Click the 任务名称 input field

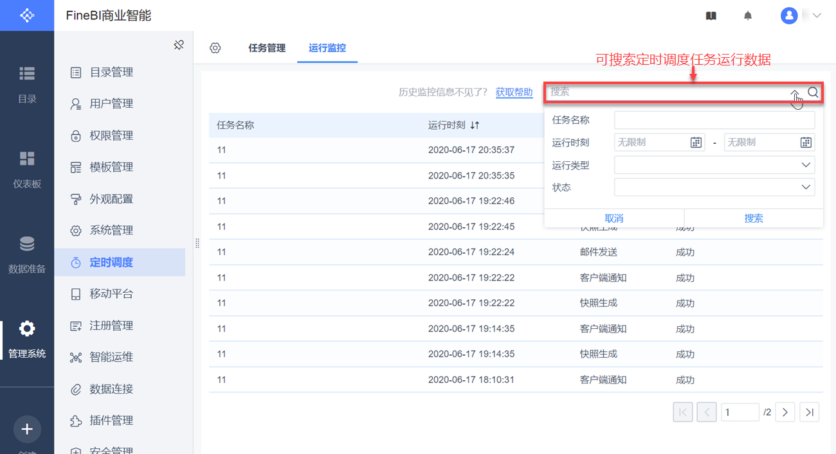coord(714,120)
